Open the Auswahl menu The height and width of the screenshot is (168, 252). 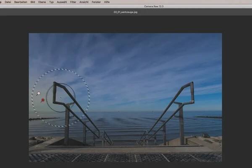62,2
